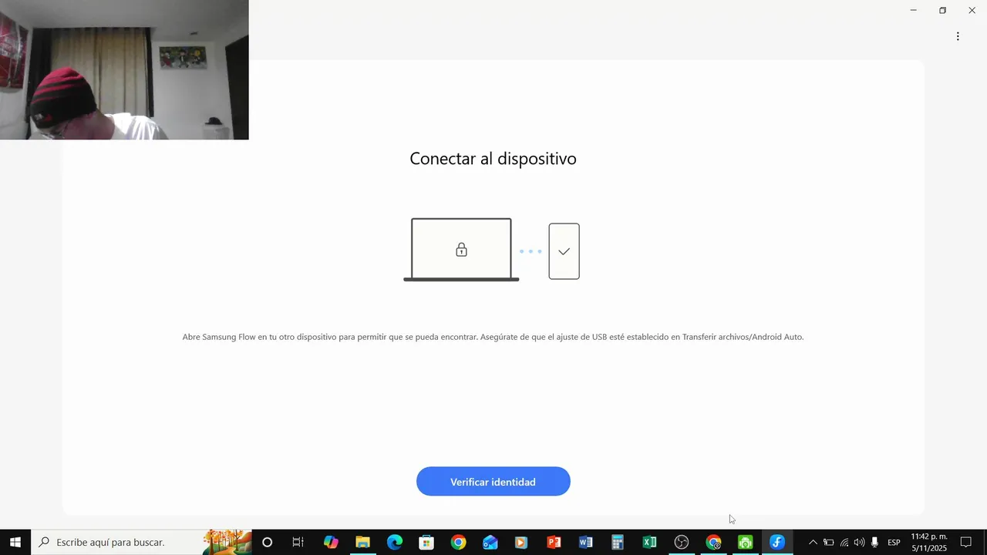
Task: Open second Chrome profile icon in taskbar
Action: (713, 543)
